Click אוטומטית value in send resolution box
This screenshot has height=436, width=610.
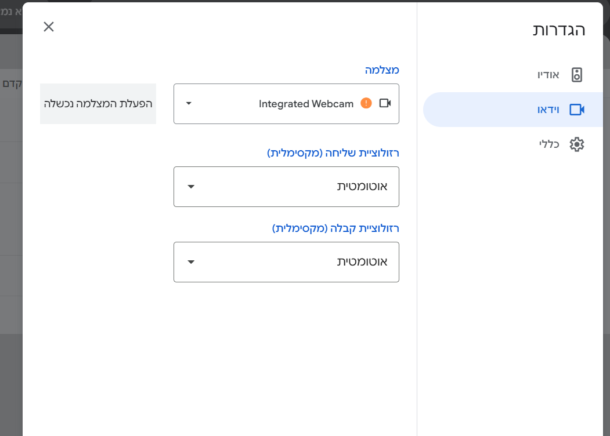[x=362, y=187]
